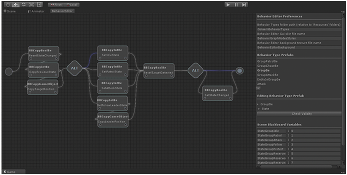Select the CopyLeaderPosition node
The width and height of the screenshot is (347, 175).
(113, 120)
